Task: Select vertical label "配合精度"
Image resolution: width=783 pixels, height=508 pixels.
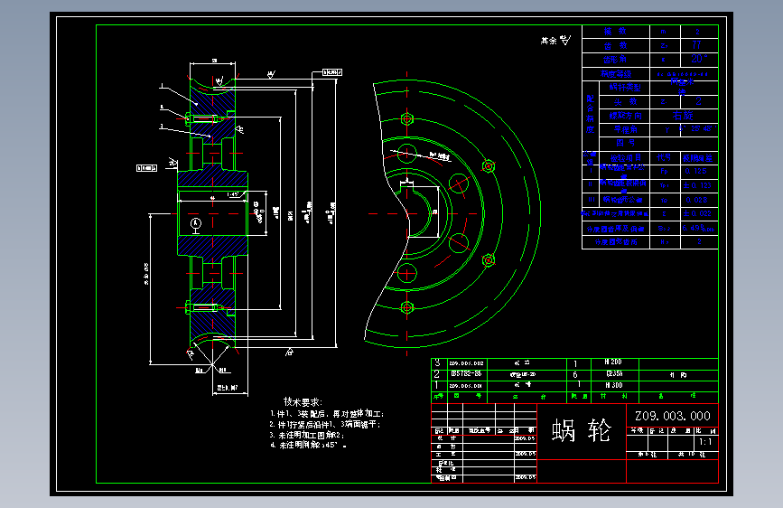Action: [590, 114]
